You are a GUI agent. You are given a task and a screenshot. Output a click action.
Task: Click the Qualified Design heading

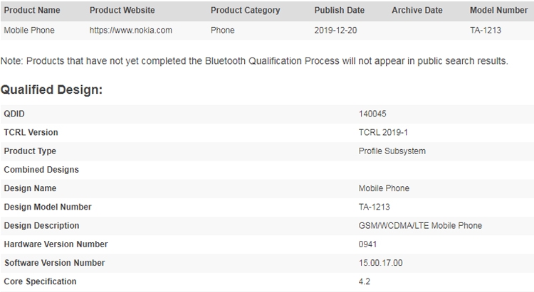coord(51,90)
